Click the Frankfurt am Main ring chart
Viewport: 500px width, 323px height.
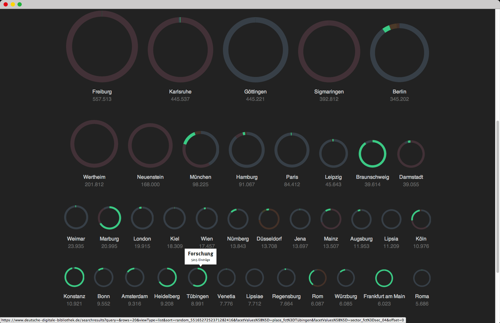(x=384, y=278)
